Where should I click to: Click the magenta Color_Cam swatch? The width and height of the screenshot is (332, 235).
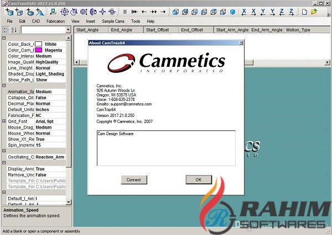(38, 50)
